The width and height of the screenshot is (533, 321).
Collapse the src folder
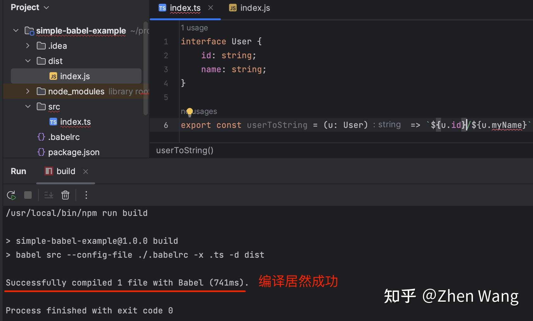(28, 106)
